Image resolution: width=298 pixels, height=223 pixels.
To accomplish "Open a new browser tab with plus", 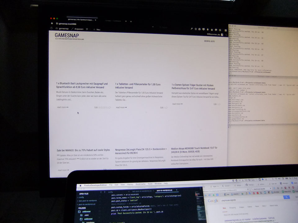I will tap(131, 21).
